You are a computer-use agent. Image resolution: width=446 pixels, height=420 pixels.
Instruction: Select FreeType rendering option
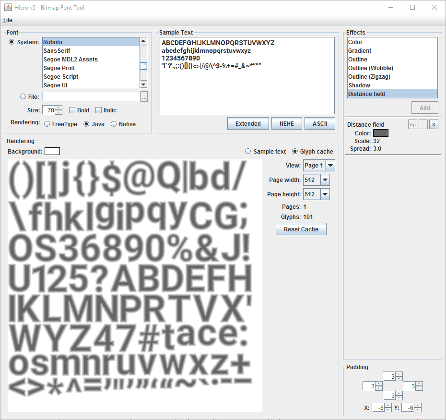pyautogui.click(x=47, y=124)
